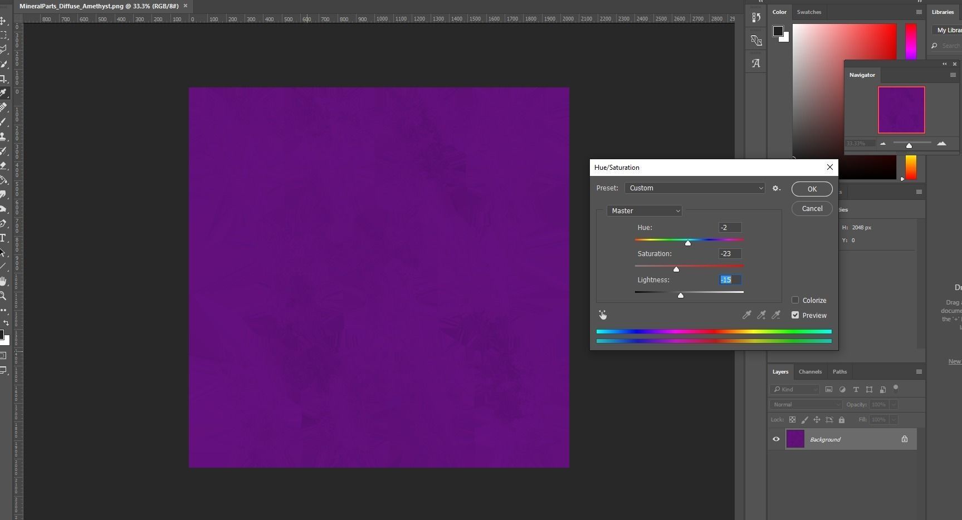Select the Lasso tool

pyautogui.click(x=3, y=50)
